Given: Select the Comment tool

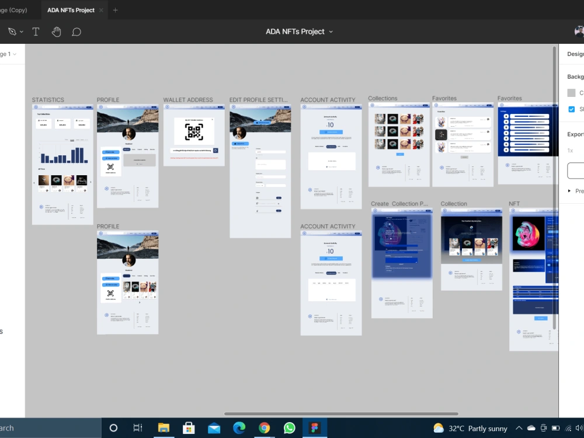Looking at the screenshot, I should coord(77,32).
